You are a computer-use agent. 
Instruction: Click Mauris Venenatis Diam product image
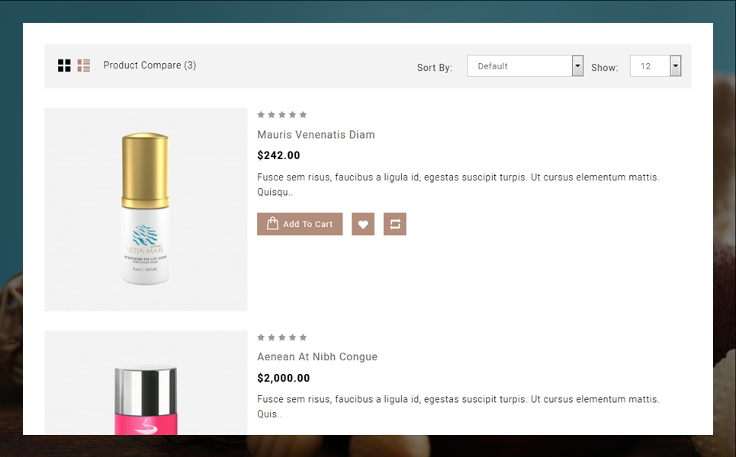pyautogui.click(x=146, y=209)
